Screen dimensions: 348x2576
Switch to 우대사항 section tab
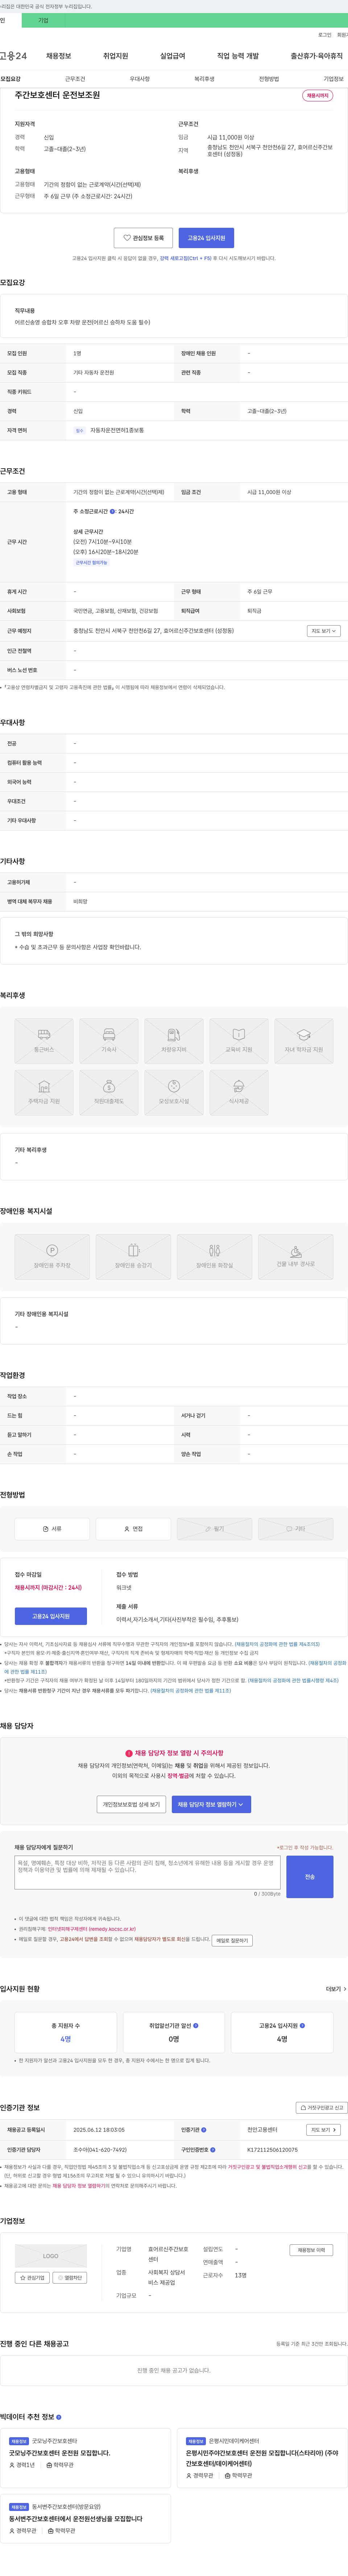(140, 79)
